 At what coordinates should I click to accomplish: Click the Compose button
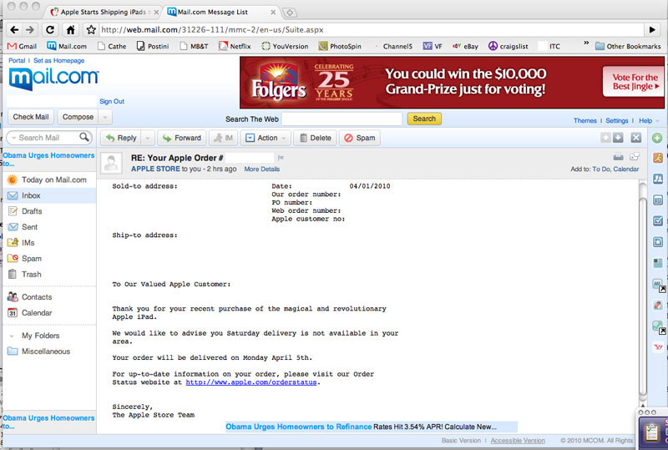(78, 117)
